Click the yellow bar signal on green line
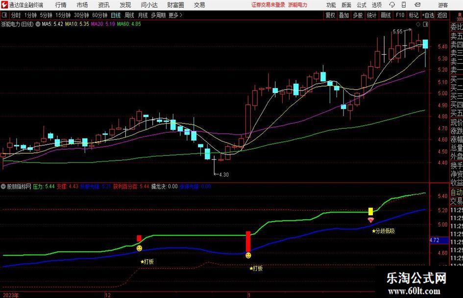This screenshot has width=463, height=298. coord(370,211)
